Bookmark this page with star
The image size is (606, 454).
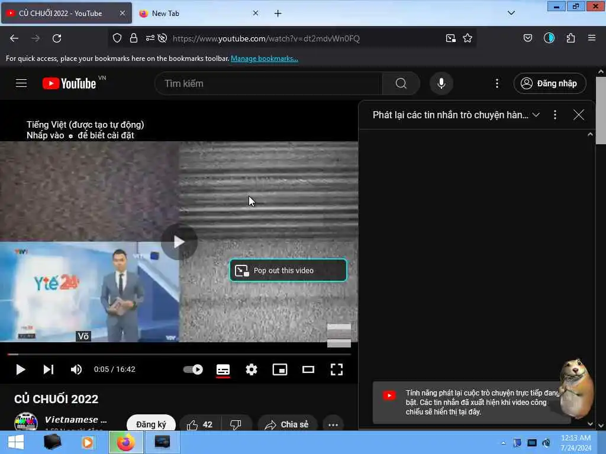[x=468, y=38]
